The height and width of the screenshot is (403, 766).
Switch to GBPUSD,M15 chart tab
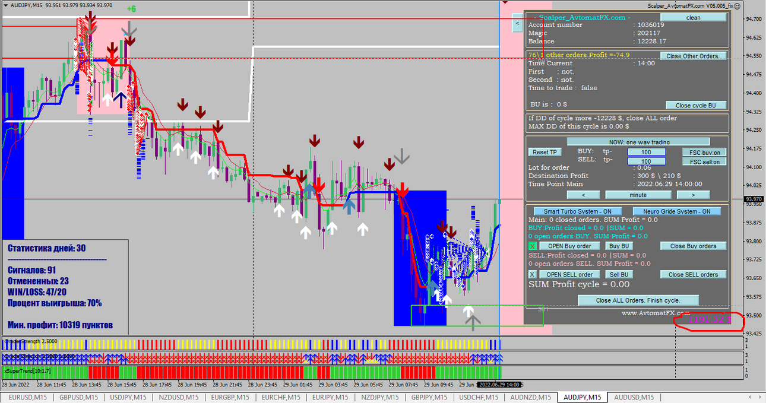pyautogui.click(x=77, y=397)
